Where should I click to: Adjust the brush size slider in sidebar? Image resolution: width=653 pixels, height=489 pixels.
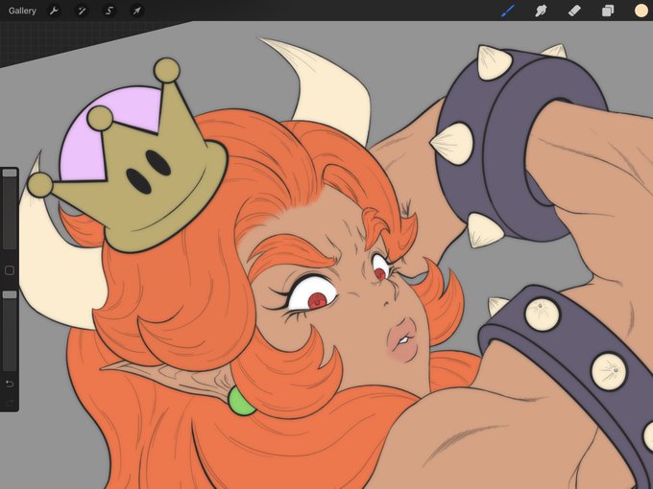coord(10,209)
